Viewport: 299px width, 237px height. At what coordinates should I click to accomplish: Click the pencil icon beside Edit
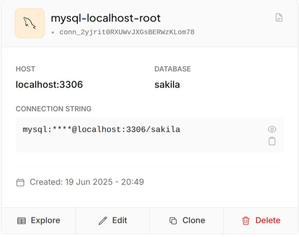coord(103,221)
